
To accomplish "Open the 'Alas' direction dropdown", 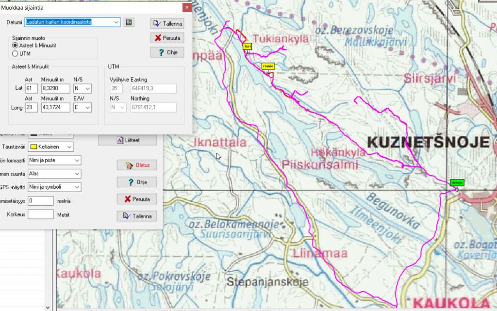I will (x=54, y=173).
